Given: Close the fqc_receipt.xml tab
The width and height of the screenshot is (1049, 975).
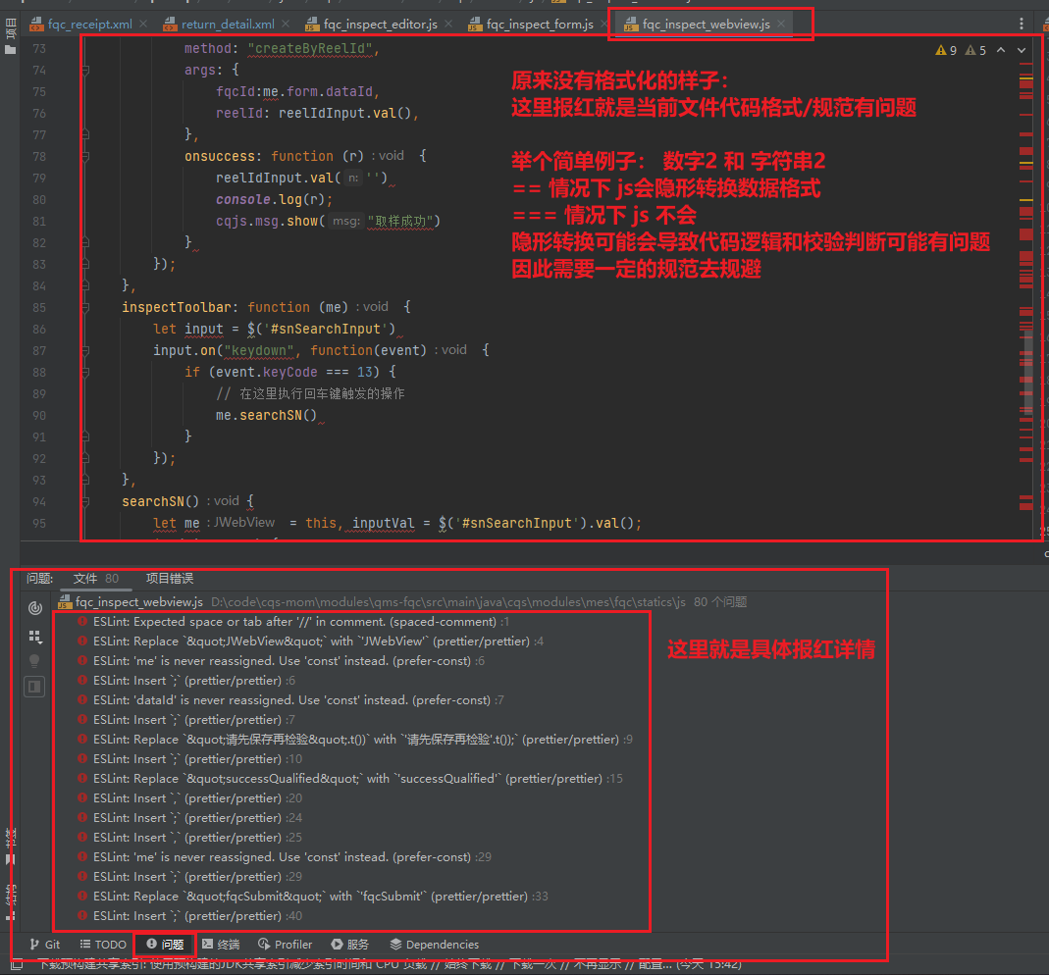Looking at the screenshot, I should point(143,25).
